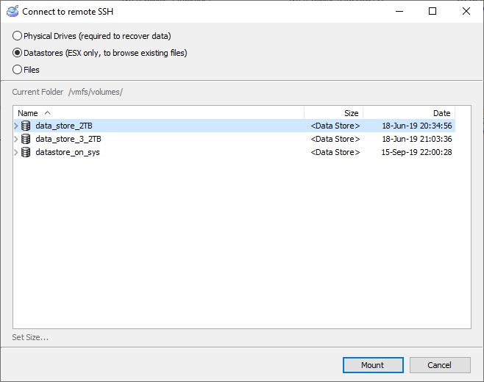Expand the datastore_on_sys tree node
The width and height of the screenshot is (484, 382).
click(16, 152)
